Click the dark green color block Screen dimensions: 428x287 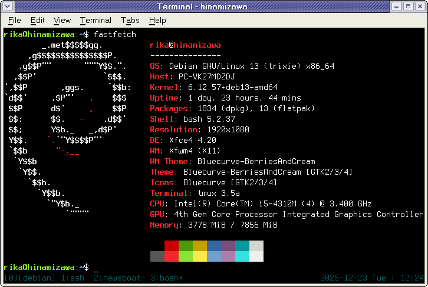186,246
